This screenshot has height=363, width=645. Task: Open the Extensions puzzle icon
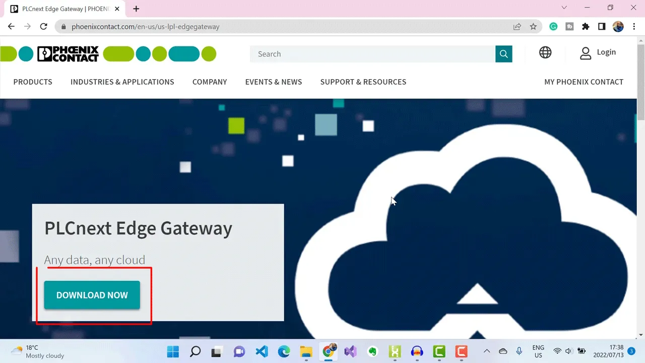[x=586, y=27]
